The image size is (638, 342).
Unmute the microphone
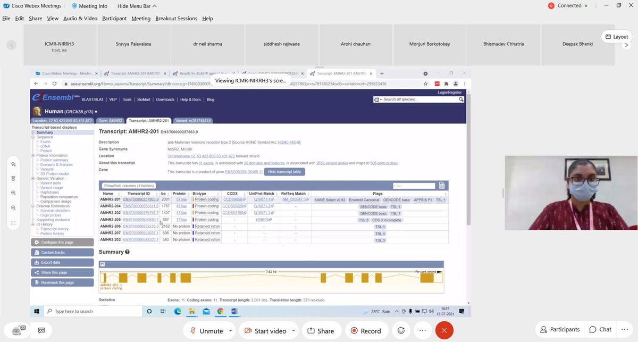click(x=206, y=330)
